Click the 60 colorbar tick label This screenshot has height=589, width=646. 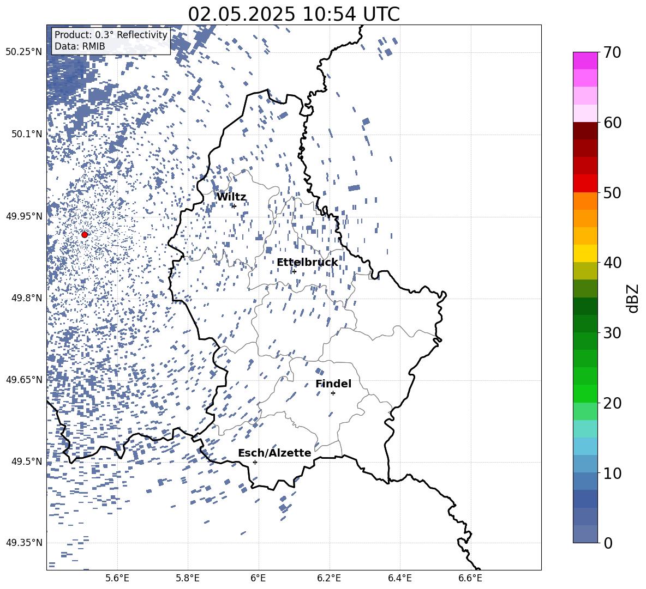613,123
